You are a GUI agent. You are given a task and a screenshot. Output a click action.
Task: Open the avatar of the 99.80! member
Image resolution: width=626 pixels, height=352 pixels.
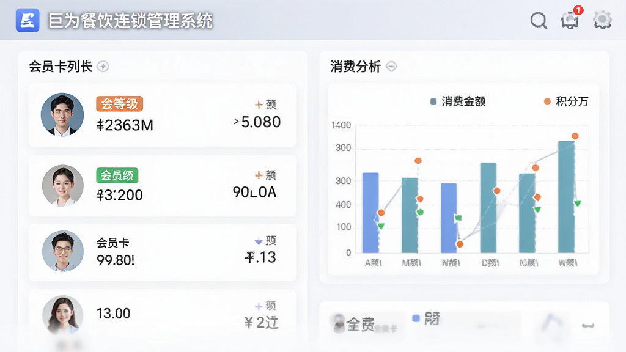click(63, 251)
